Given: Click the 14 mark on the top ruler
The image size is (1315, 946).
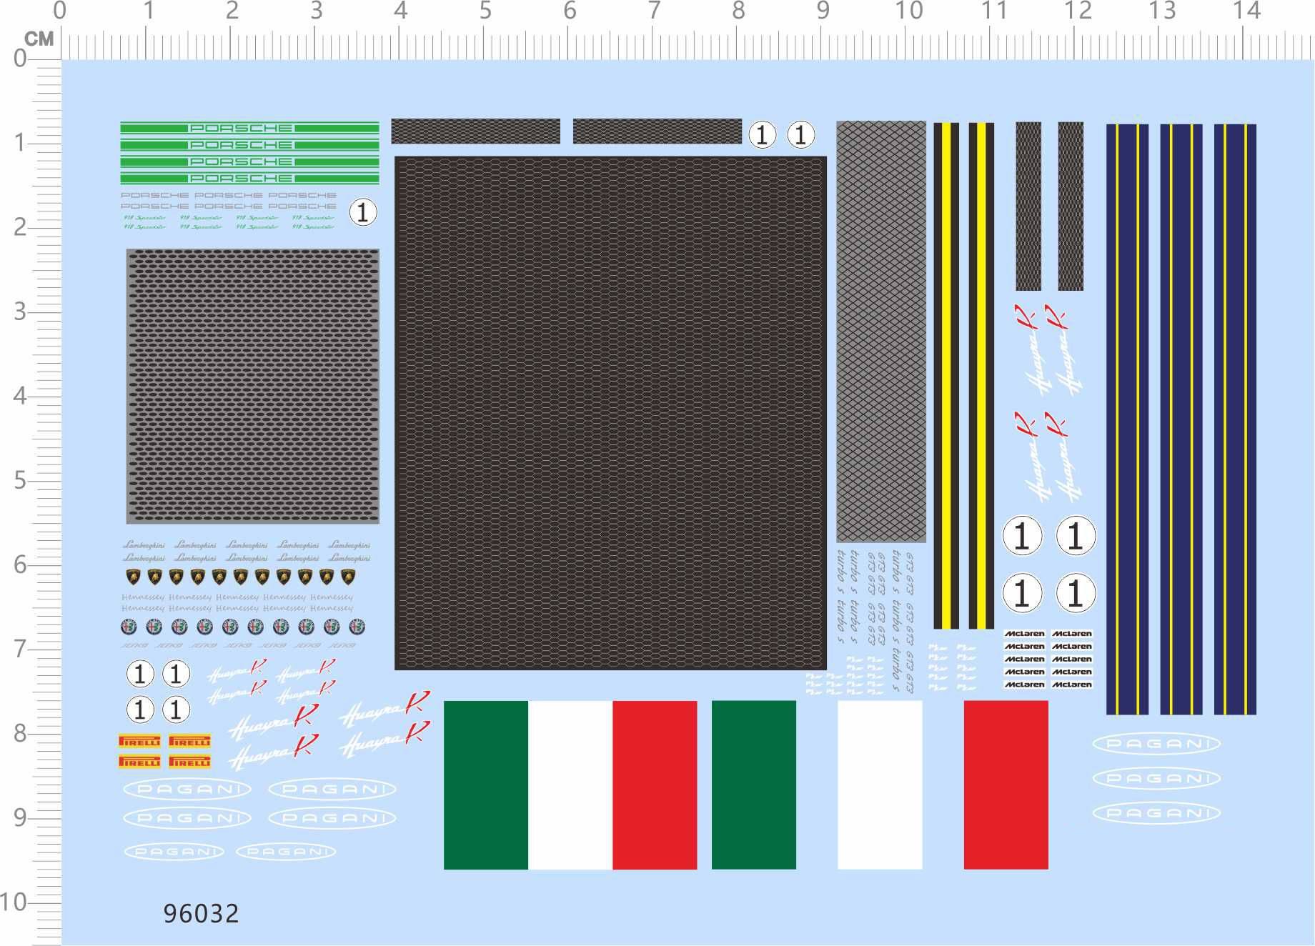Looking at the screenshot, I should 1247,11.
